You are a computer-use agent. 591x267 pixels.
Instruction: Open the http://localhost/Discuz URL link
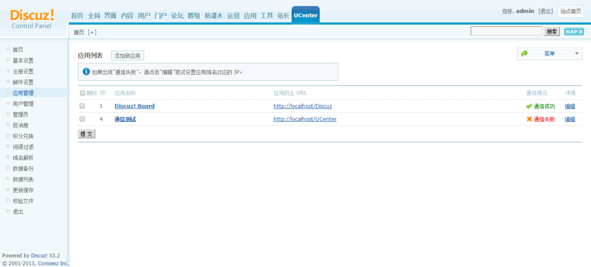tap(303, 106)
